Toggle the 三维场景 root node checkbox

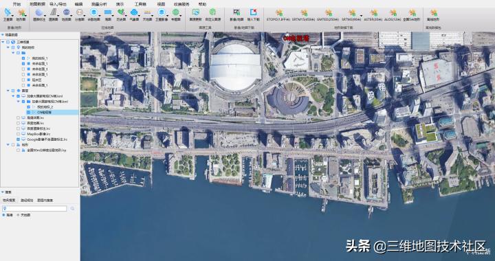[8, 42]
